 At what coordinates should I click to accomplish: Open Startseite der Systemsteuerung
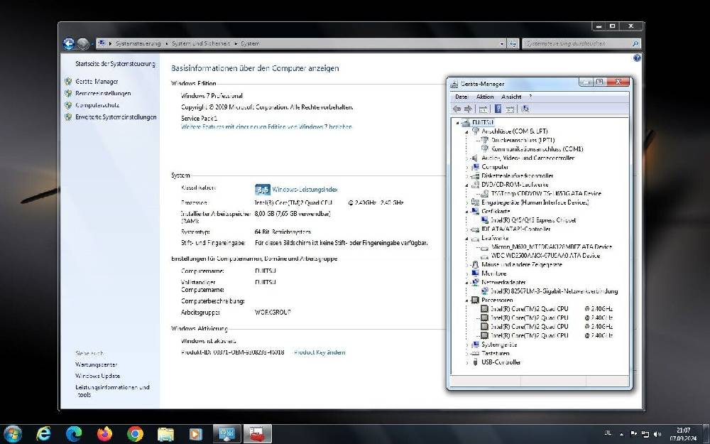tap(115, 64)
